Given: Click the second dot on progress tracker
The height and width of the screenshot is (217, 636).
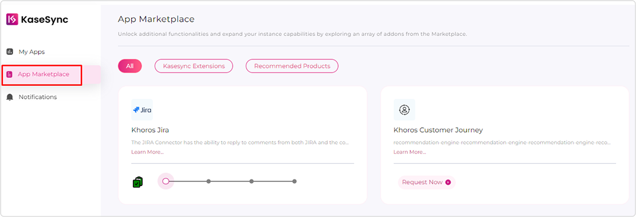Looking at the screenshot, I should click(x=209, y=182).
